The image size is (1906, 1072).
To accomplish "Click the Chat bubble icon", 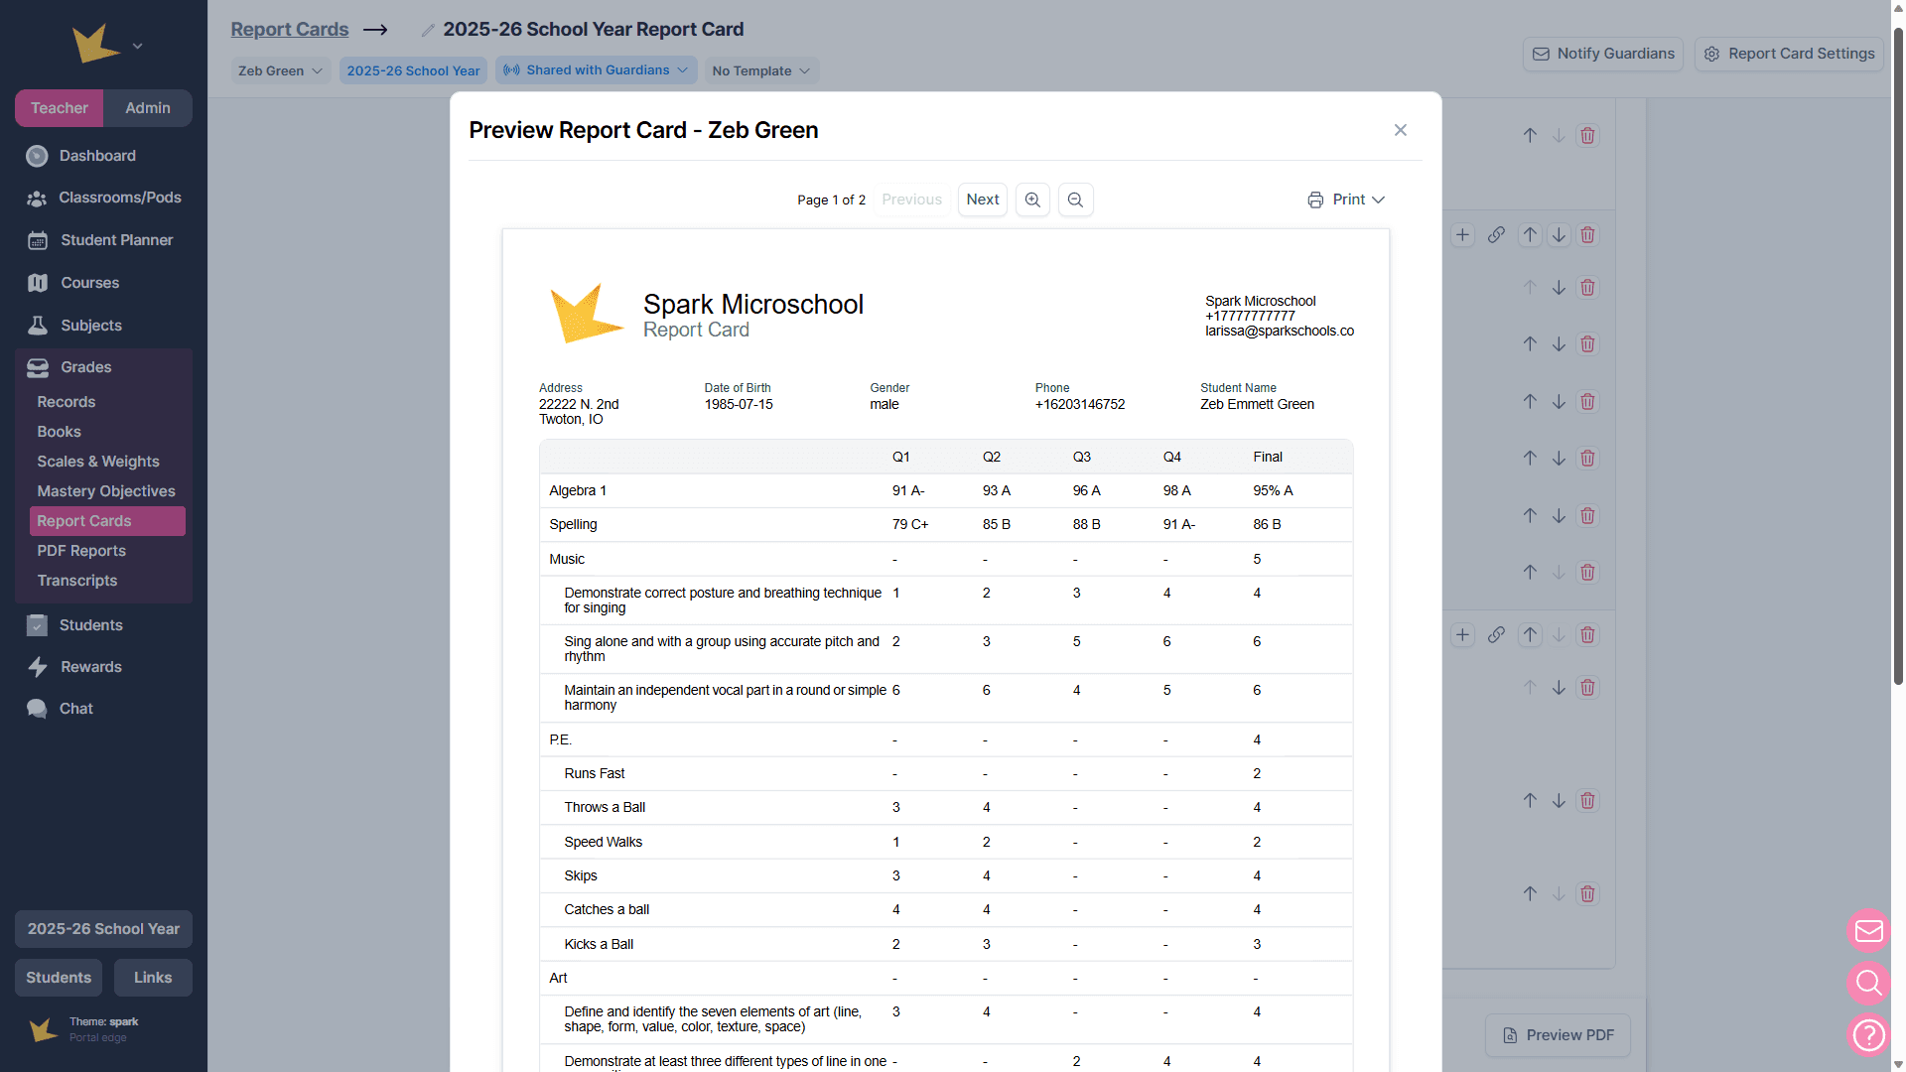I will [37, 709].
